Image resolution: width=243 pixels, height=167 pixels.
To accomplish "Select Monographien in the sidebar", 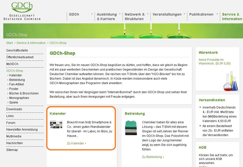I will click(x=19, y=98).
